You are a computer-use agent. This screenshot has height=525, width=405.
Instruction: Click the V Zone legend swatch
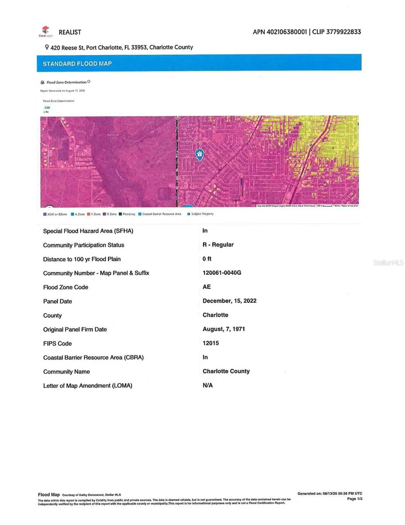88,214
